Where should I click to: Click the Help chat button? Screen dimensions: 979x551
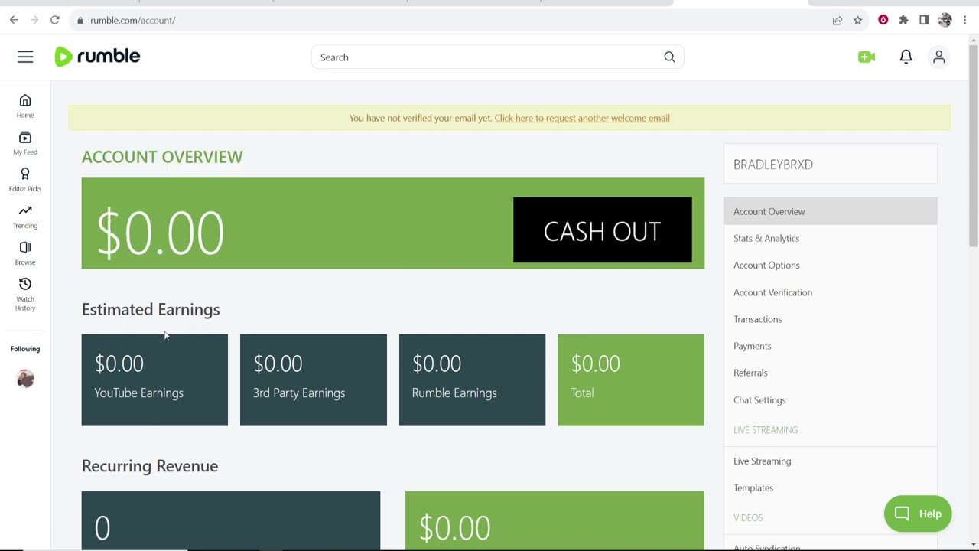point(918,514)
